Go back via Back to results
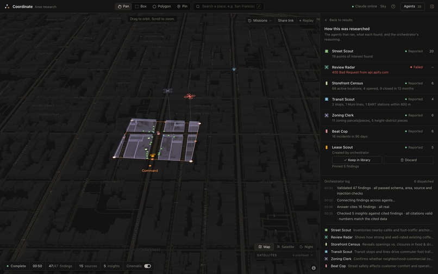Viewport: 438px width, 274px height. point(339,20)
